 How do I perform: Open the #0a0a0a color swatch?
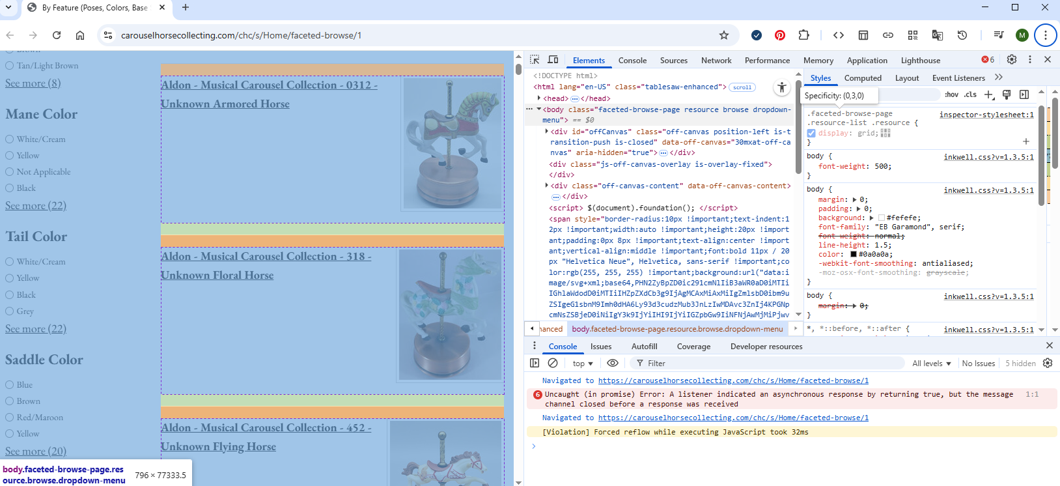[854, 255]
